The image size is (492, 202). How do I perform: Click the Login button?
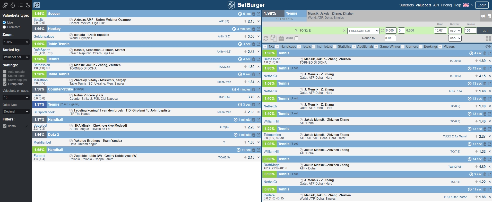pos(482,5)
